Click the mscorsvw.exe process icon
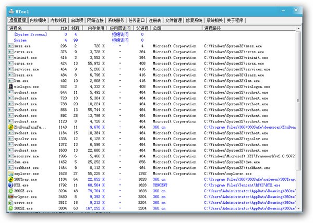 (x=10, y=156)
